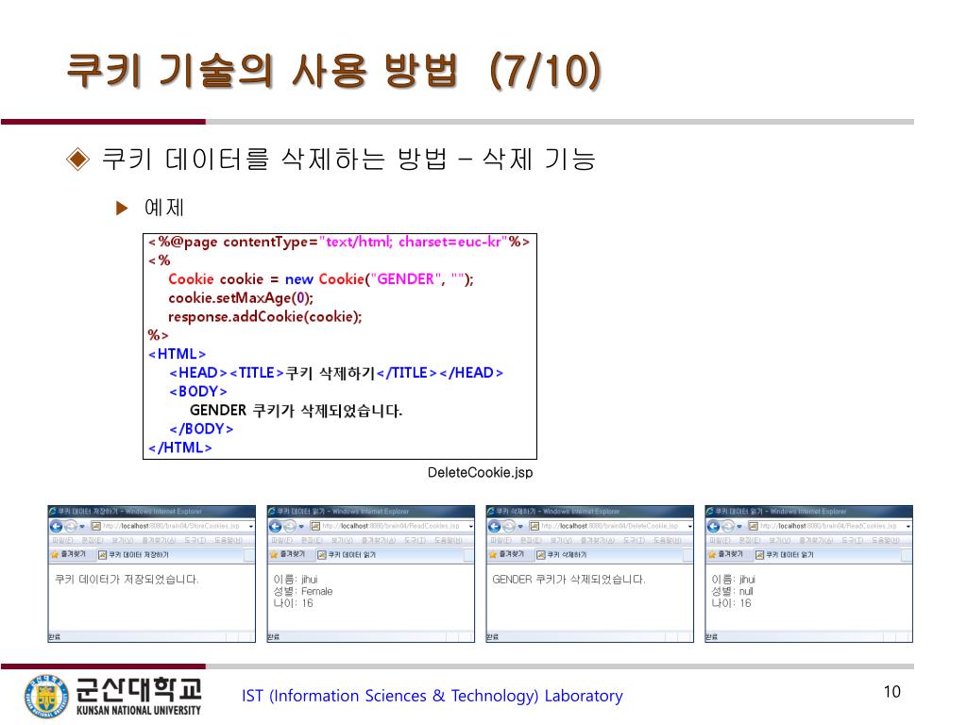Click the text 성별: Female

click(x=303, y=592)
